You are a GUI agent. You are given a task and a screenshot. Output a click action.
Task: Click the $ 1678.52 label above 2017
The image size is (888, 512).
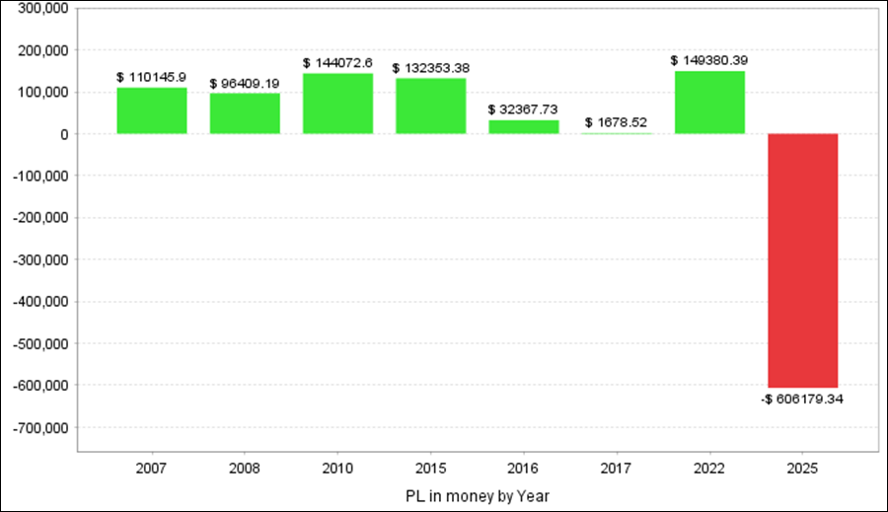point(617,122)
